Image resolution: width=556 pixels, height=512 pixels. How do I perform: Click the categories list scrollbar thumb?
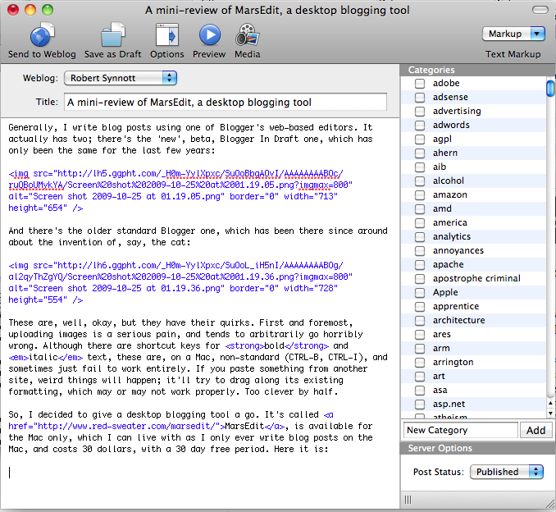click(x=550, y=89)
